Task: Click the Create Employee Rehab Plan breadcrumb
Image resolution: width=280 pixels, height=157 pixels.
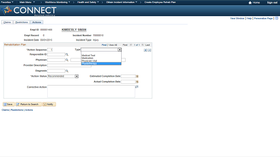Action: tap(160, 2)
